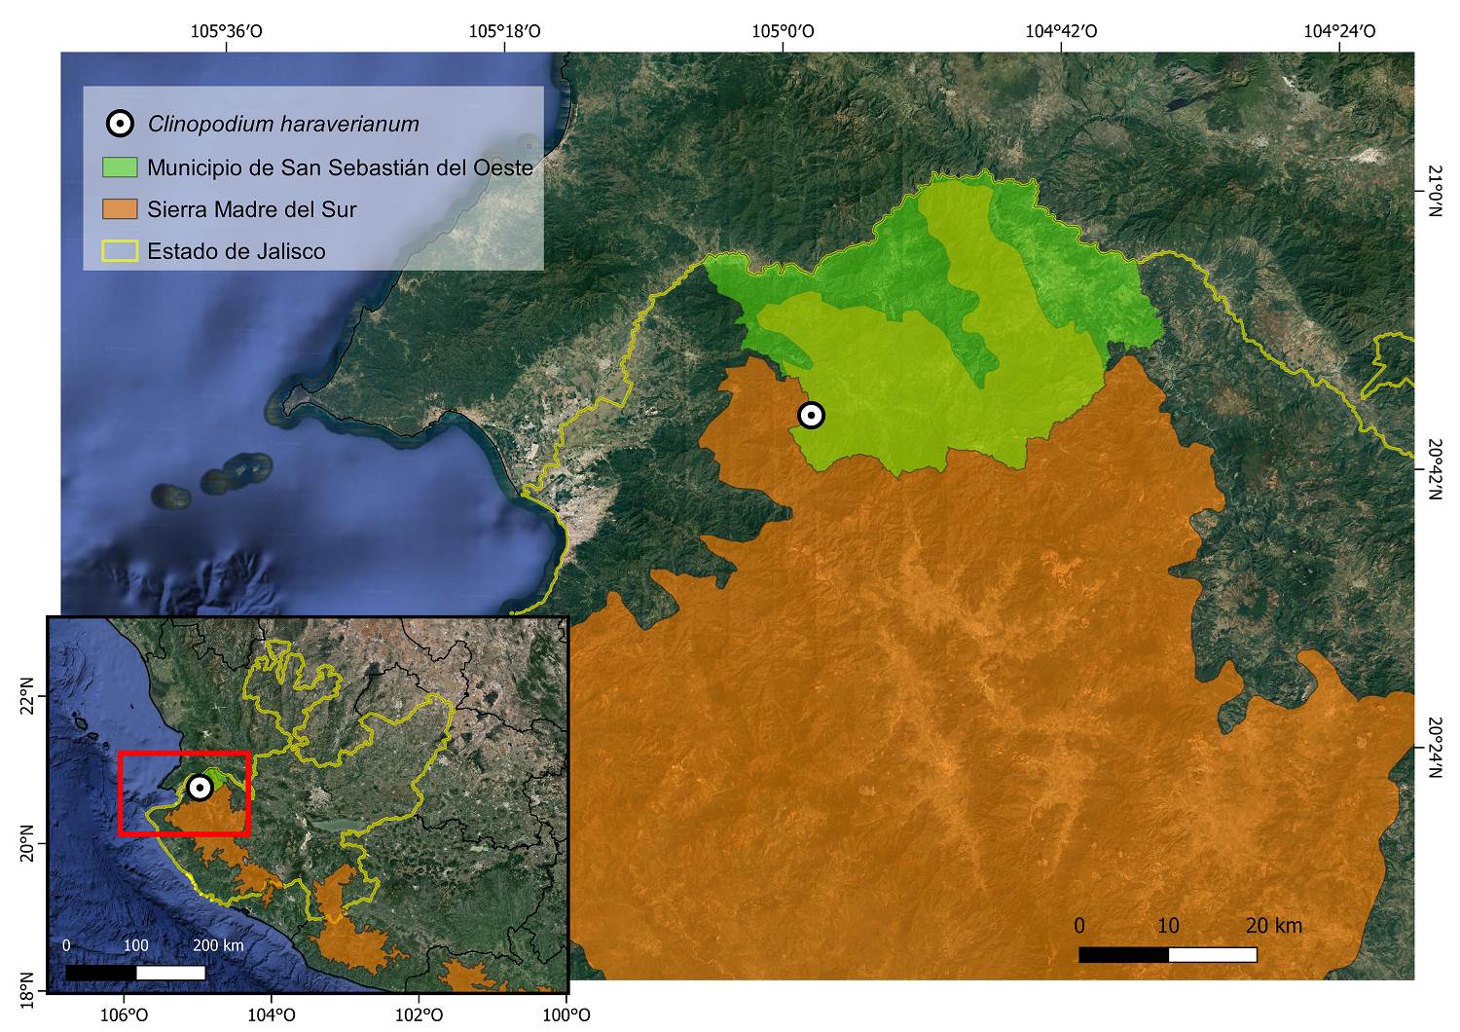Click the '20 km' scale bar label
1460x1032 pixels.
[x=1273, y=926]
